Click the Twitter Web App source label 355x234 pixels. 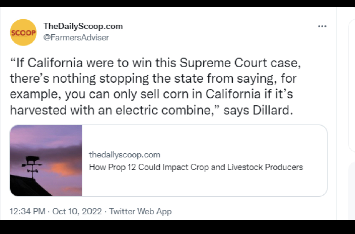(x=140, y=211)
